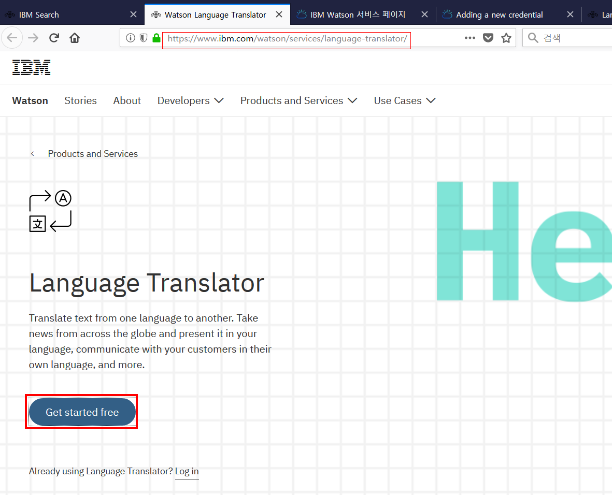Screen dimensions: 612x495
Task: Click the browser Forward arrow button
Action: 33,38
